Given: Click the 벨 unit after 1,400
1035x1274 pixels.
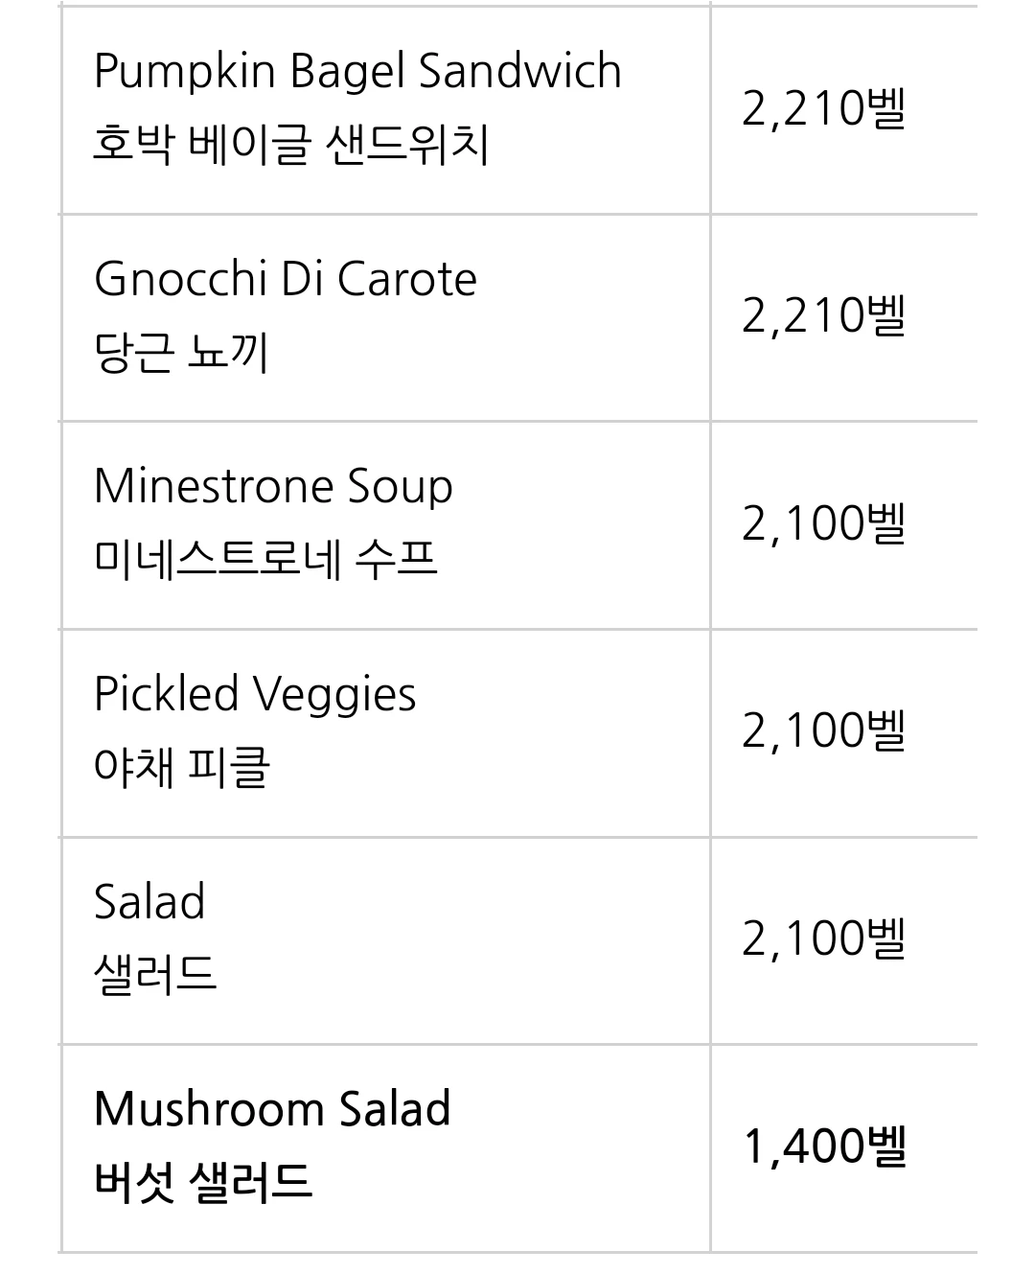Looking at the screenshot, I should tap(886, 1146).
